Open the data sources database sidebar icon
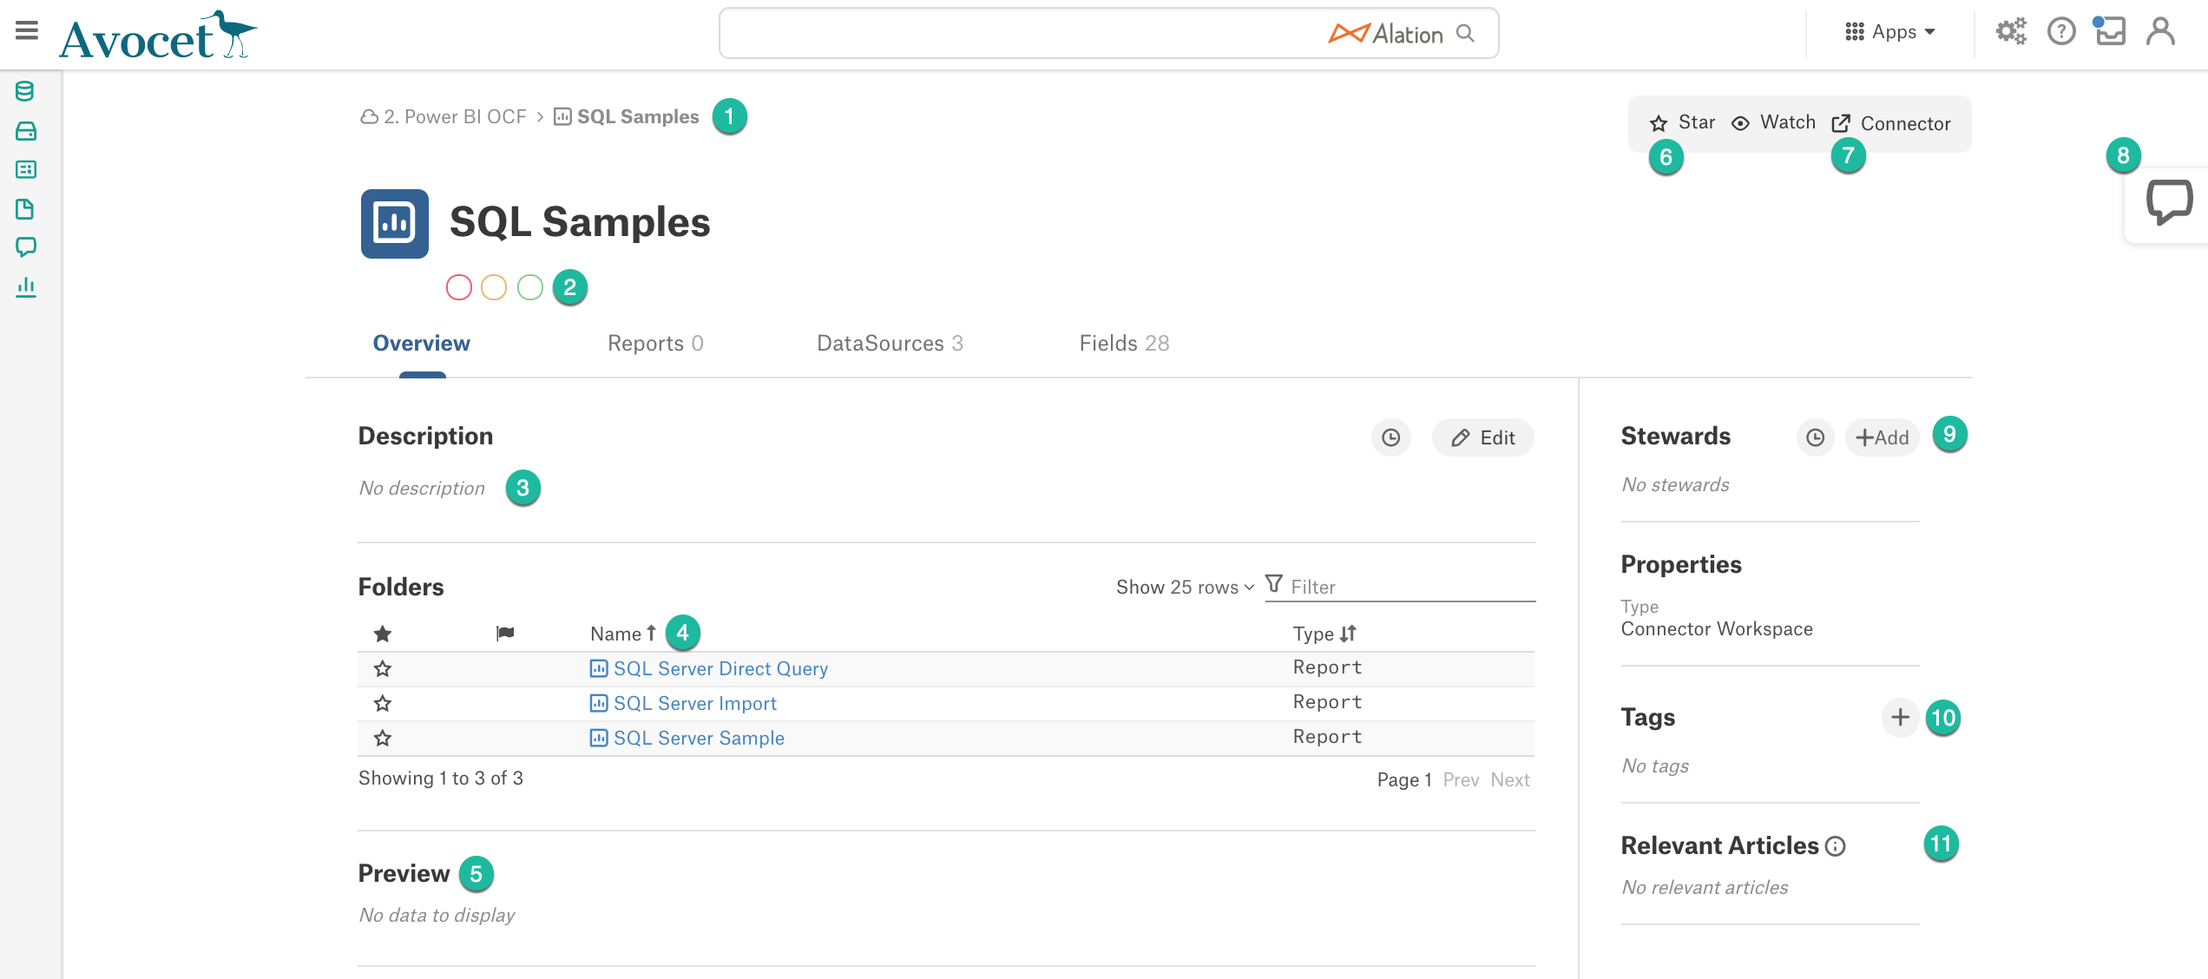The image size is (2208, 979). coord(25,91)
